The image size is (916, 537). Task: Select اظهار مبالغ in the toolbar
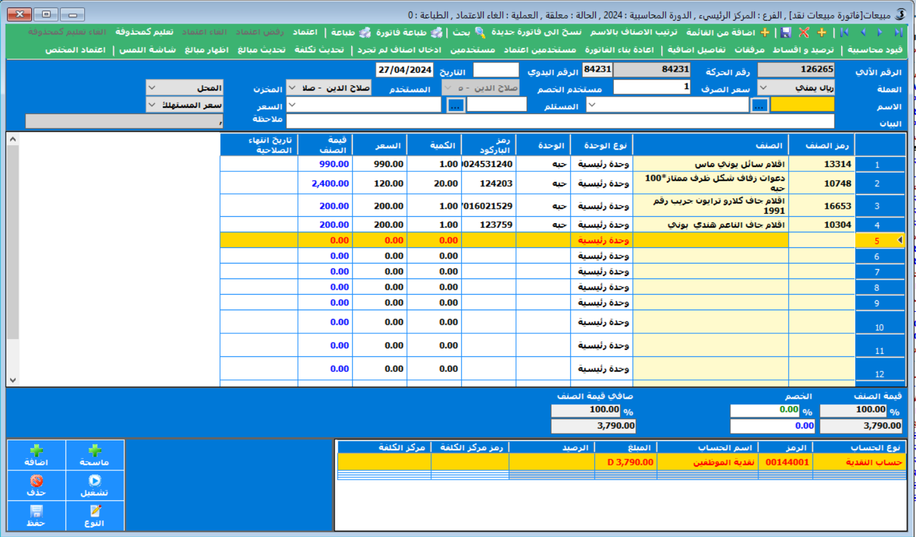207,50
